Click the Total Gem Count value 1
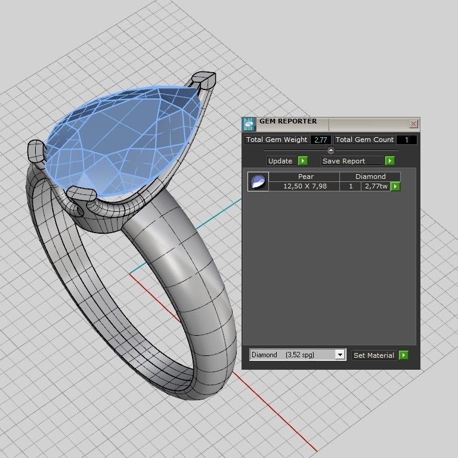 coord(406,140)
